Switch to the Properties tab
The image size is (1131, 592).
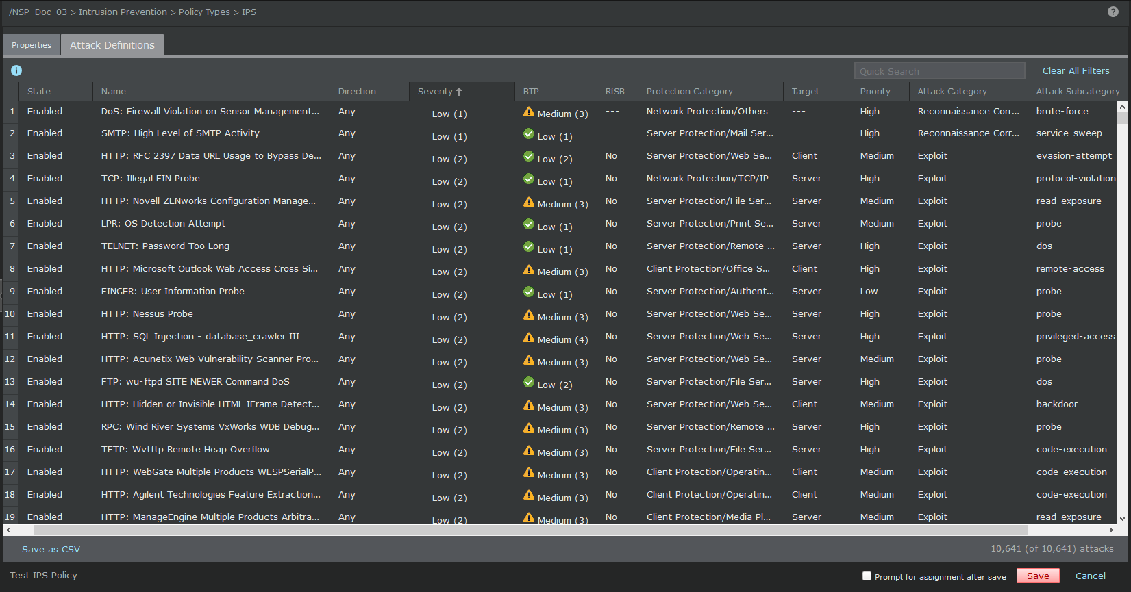coord(32,45)
